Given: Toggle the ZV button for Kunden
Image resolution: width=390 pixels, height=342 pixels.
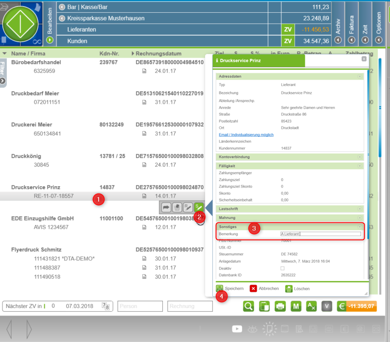Looking at the screenshot, I should tap(287, 41).
